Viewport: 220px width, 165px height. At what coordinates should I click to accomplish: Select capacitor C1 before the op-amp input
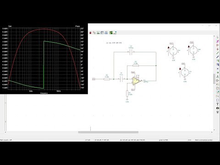(x=121, y=79)
